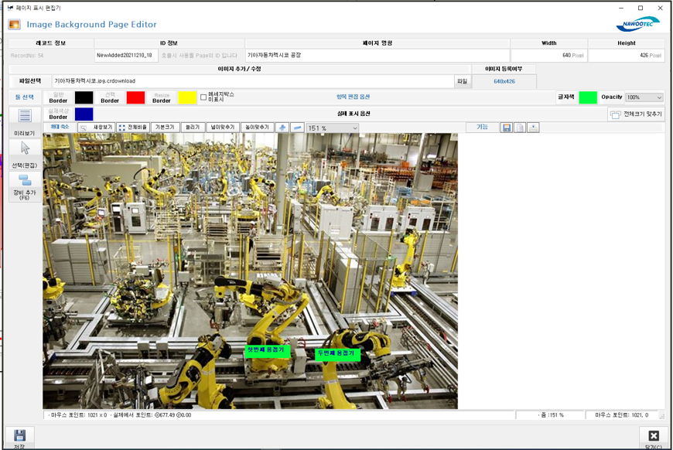This screenshot has height=450, width=673.
Task: Click the red 선택 Border color swatch
Action: (135, 97)
